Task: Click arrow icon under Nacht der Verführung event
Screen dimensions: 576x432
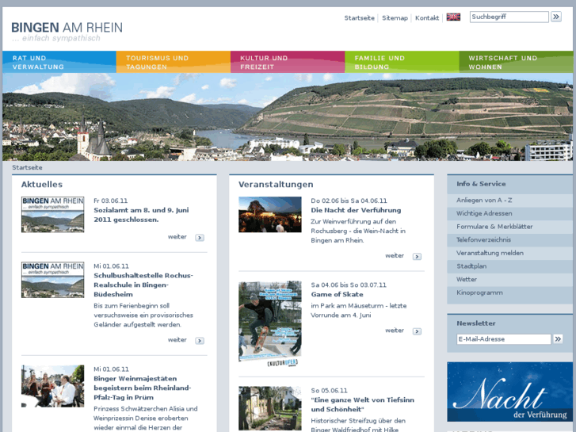Action: [417, 257]
